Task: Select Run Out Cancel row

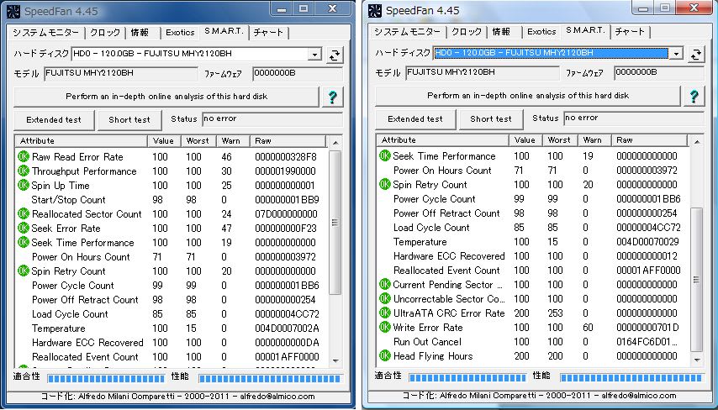Action: click(534, 341)
